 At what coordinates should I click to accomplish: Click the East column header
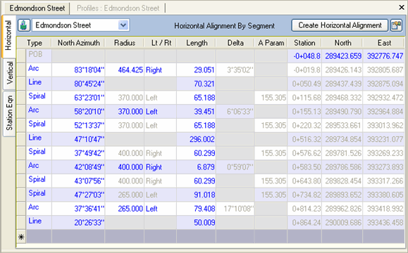(384, 43)
